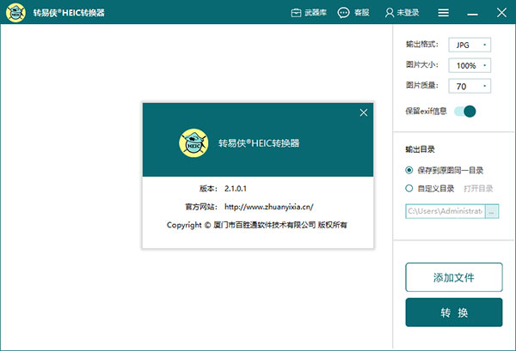Click the app logo in the title bar

click(15, 13)
